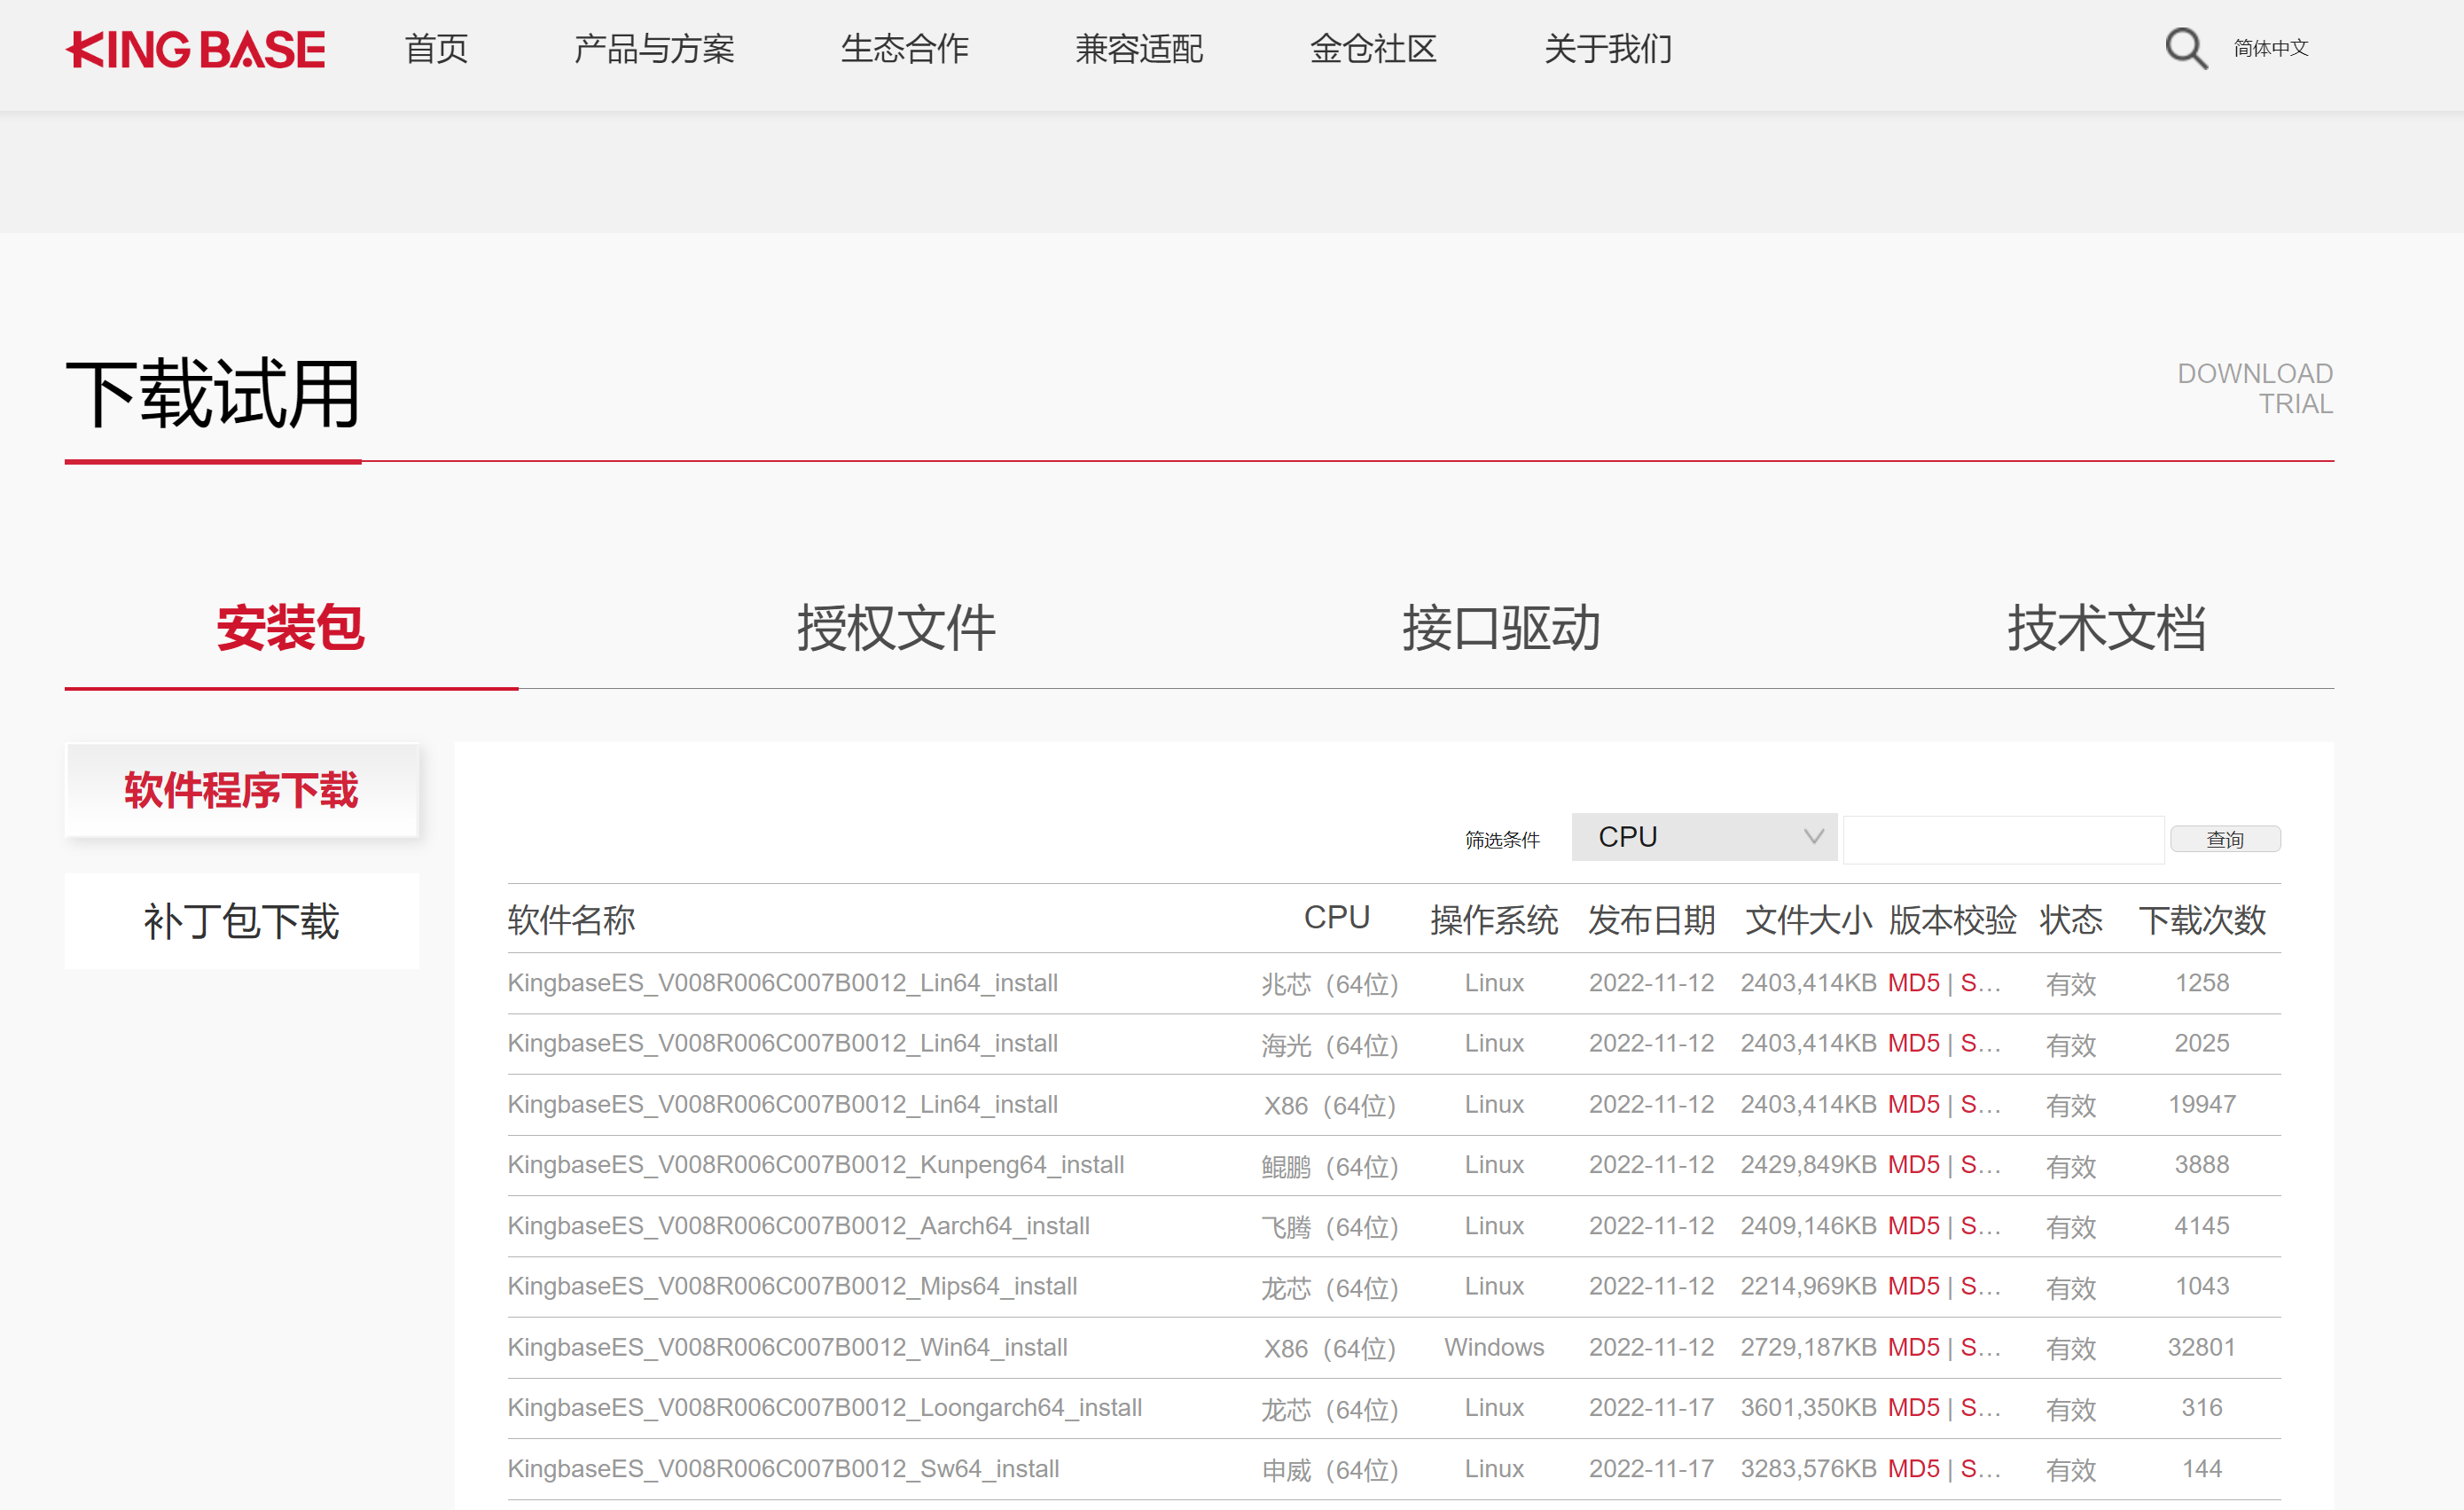Image resolution: width=2464 pixels, height=1510 pixels.
Task: Click MD5 checksum in the 申威 row
Action: point(1913,1468)
